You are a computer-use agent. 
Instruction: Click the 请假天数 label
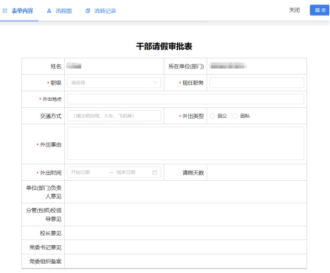tap(193, 173)
